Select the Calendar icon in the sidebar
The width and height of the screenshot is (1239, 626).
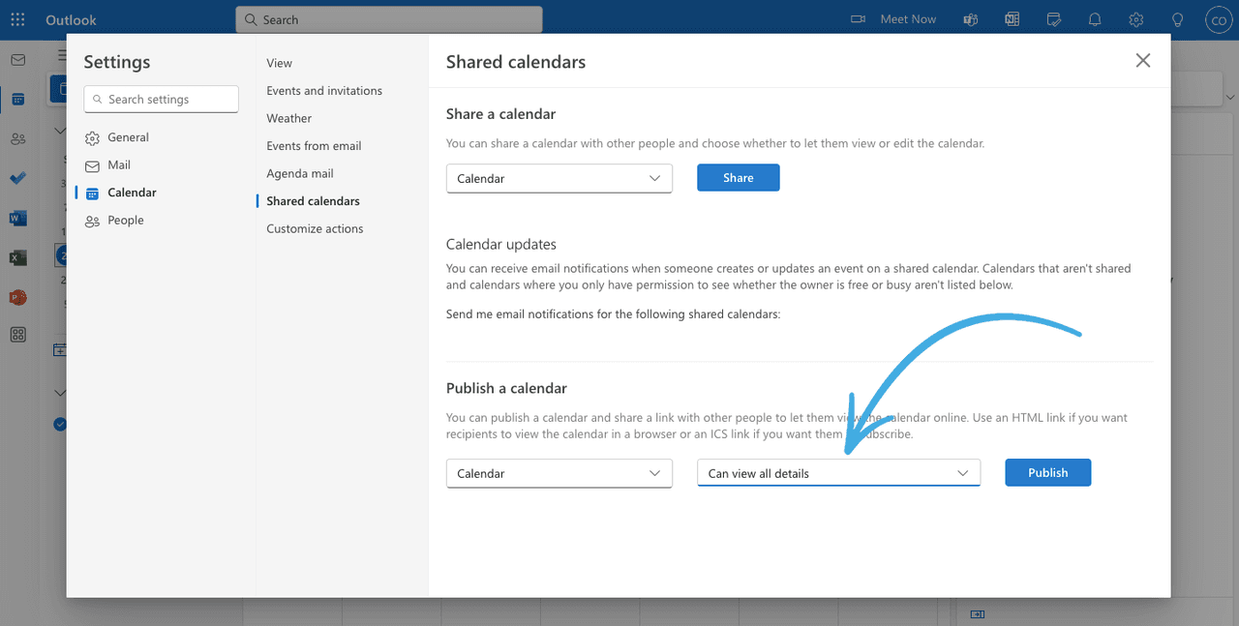point(17,99)
